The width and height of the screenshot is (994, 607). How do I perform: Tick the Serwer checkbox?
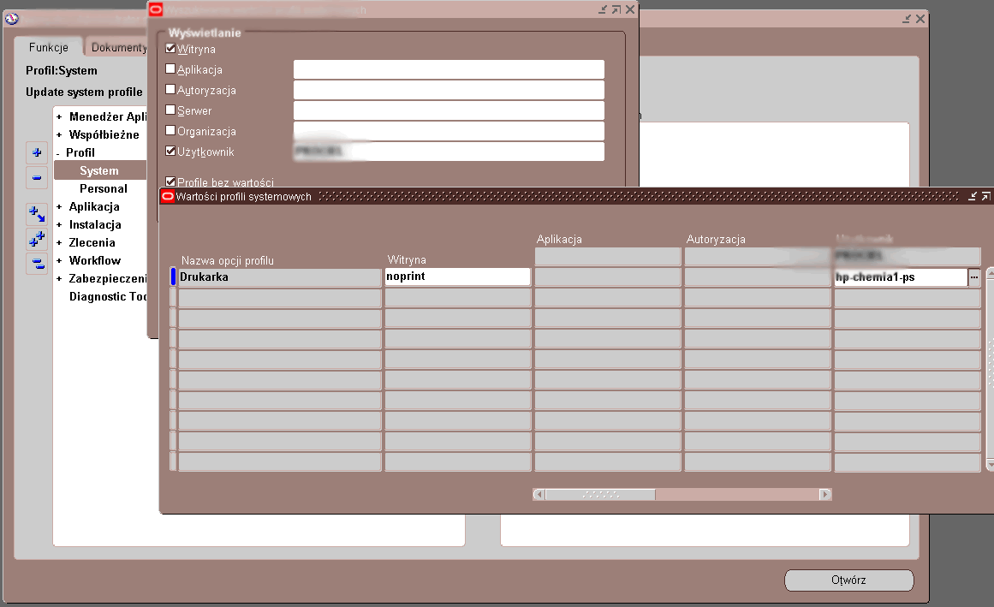click(x=170, y=110)
